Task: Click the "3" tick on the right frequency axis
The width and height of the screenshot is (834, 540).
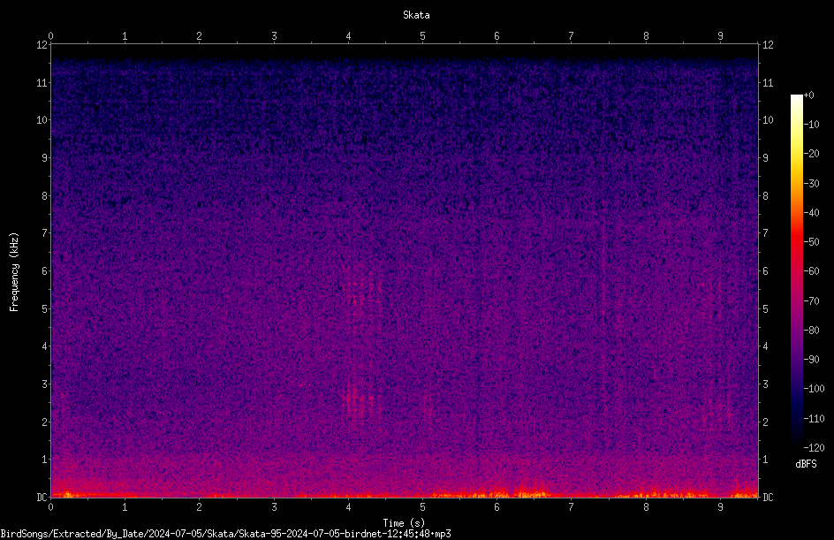Action: coord(765,384)
